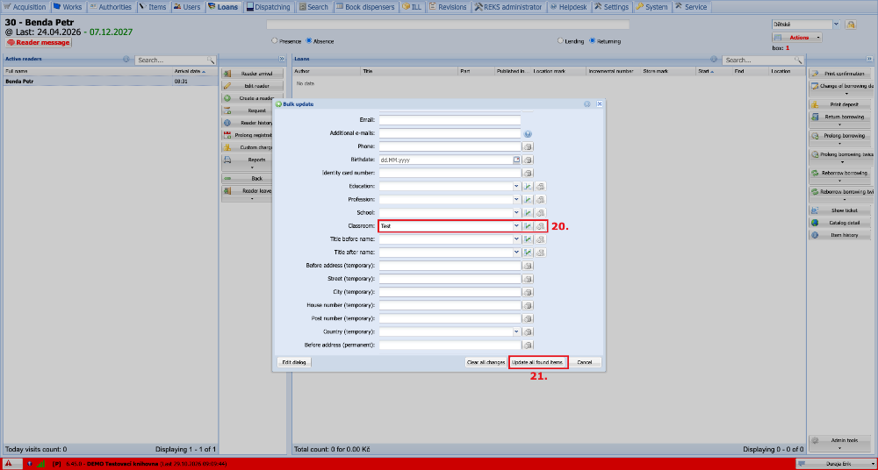Open the Country (temporary) dropdown
The height and width of the screenshot is (470, 878).
(x=516, y=331)
